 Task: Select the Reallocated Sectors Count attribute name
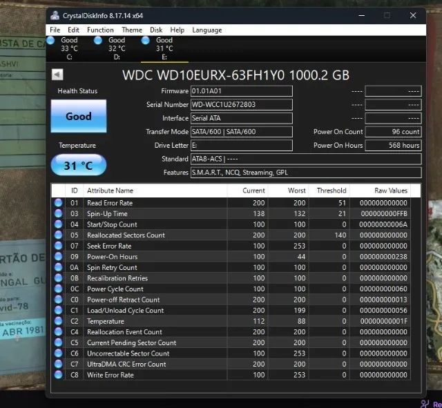[126, 235]
